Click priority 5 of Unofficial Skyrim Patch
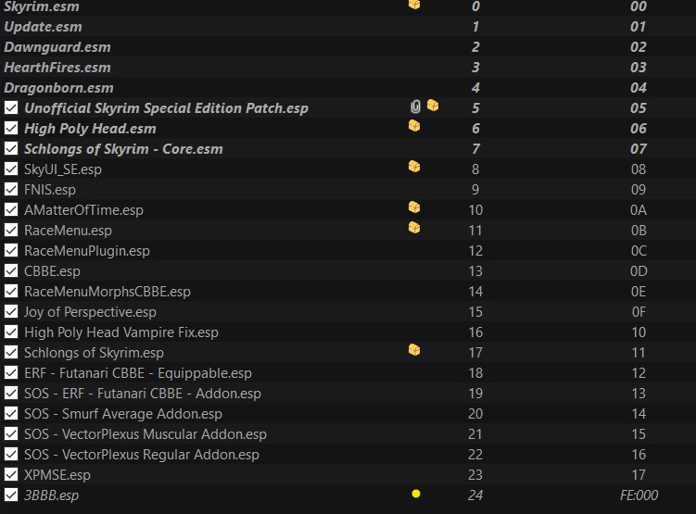This screenshot has width=696, height=514. (475, 107)
